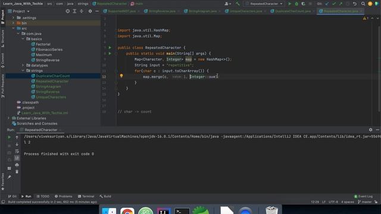Expand the bin folder
This screenshot has width=381, height=214.
coord(13,23)
